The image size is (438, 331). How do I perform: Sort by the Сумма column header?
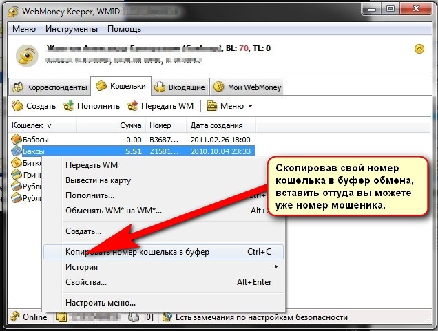[111, 125]
